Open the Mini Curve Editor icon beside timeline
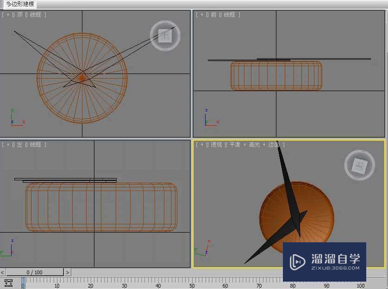388x289 pixels. click(x=8, y=283)
